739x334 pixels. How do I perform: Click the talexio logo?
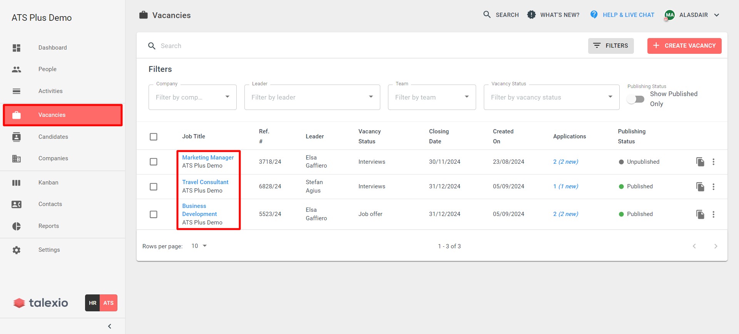pyautogui.click(x=40, y=303)
